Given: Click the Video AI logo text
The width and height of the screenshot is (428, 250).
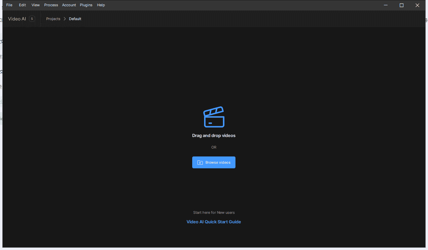Looking at the screenshot, I should [17, 19].
